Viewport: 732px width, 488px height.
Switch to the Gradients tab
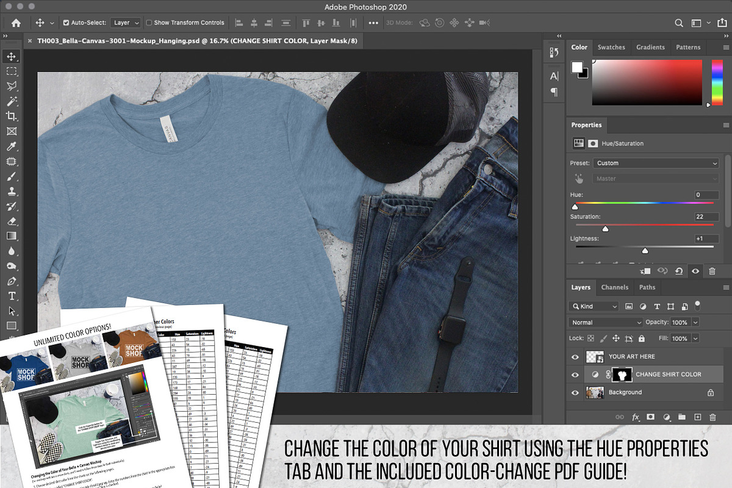coord(650,47)
